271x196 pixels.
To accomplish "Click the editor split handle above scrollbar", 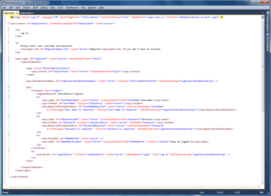I will (x=263, y=17).
